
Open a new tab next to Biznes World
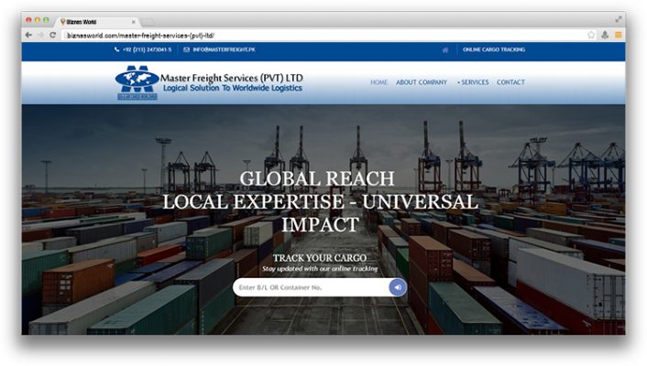pyautogui.click(x=148, y=22)
